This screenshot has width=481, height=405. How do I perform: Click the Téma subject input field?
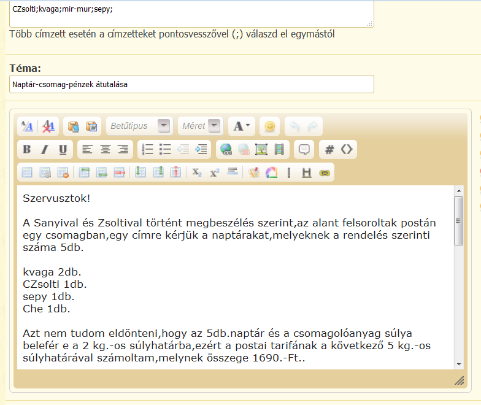click(191, 84)
